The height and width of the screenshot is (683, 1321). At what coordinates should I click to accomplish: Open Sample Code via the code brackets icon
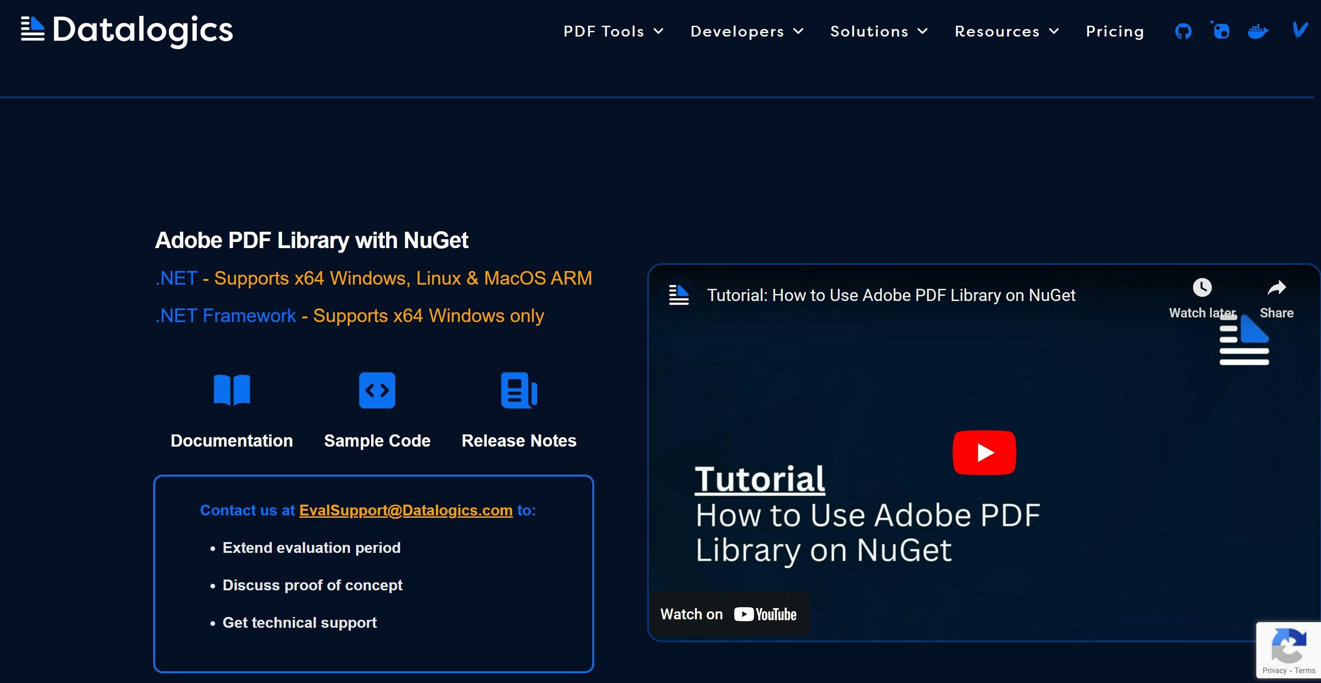(x=377, y=390)
